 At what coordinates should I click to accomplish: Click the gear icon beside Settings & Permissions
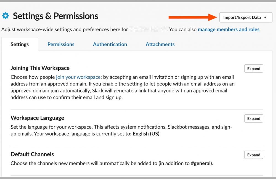(6, 16)
